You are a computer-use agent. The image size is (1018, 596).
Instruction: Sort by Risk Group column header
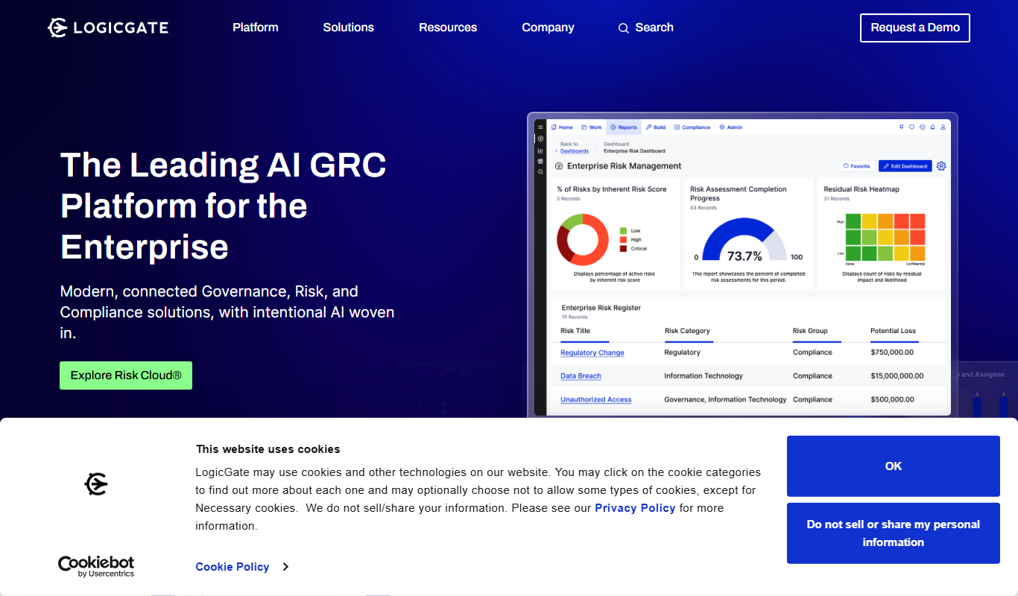[x=810, y=331]
